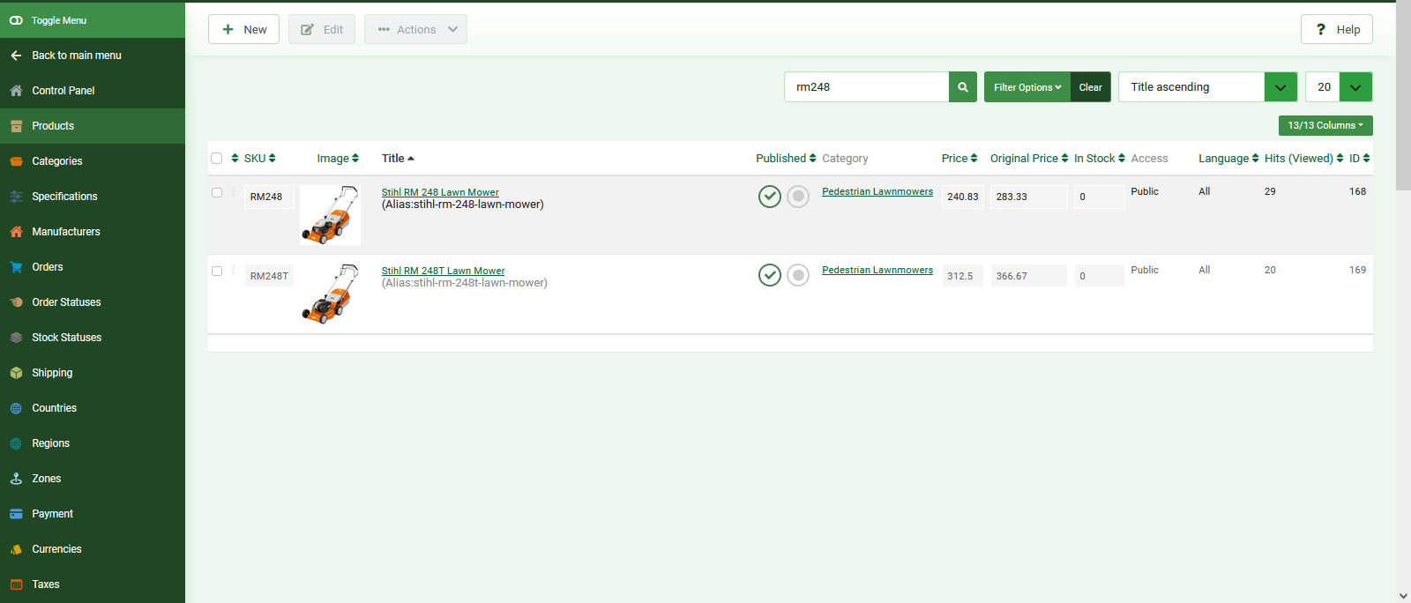The width and height of the screenshot is (1411, 603).
Task: Click the RM248 mower thumbnail image
Action: 330,215
